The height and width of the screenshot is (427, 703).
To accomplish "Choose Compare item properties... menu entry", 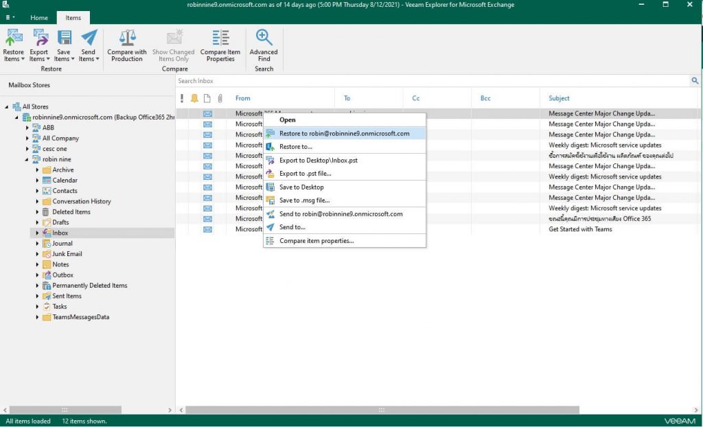I will point(345,241).
